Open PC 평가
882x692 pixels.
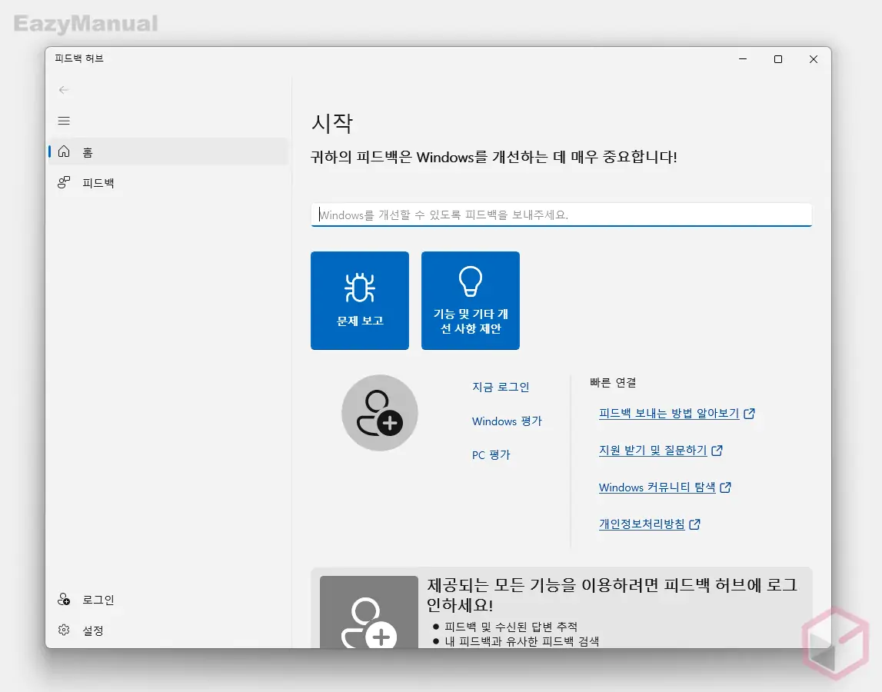coord(491,454)
